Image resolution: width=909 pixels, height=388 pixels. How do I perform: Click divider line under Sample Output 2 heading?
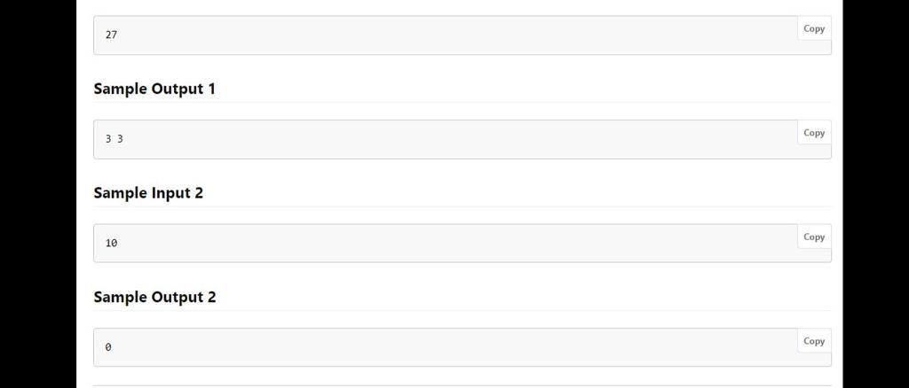[462, 311]
